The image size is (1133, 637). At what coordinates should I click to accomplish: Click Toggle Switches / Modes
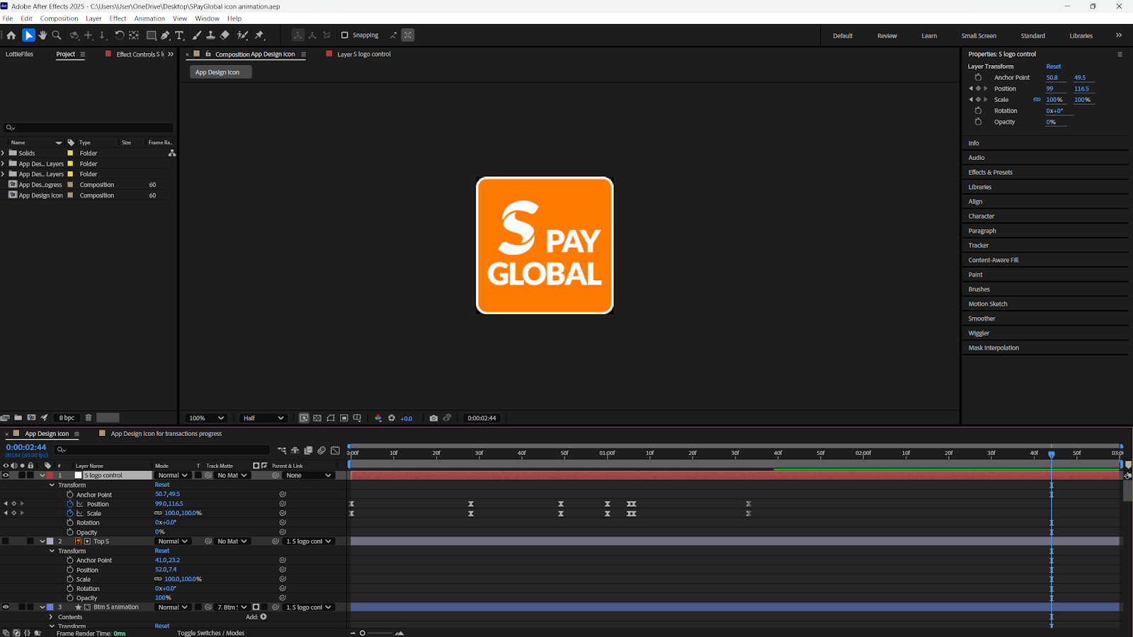tap(211, 633)
